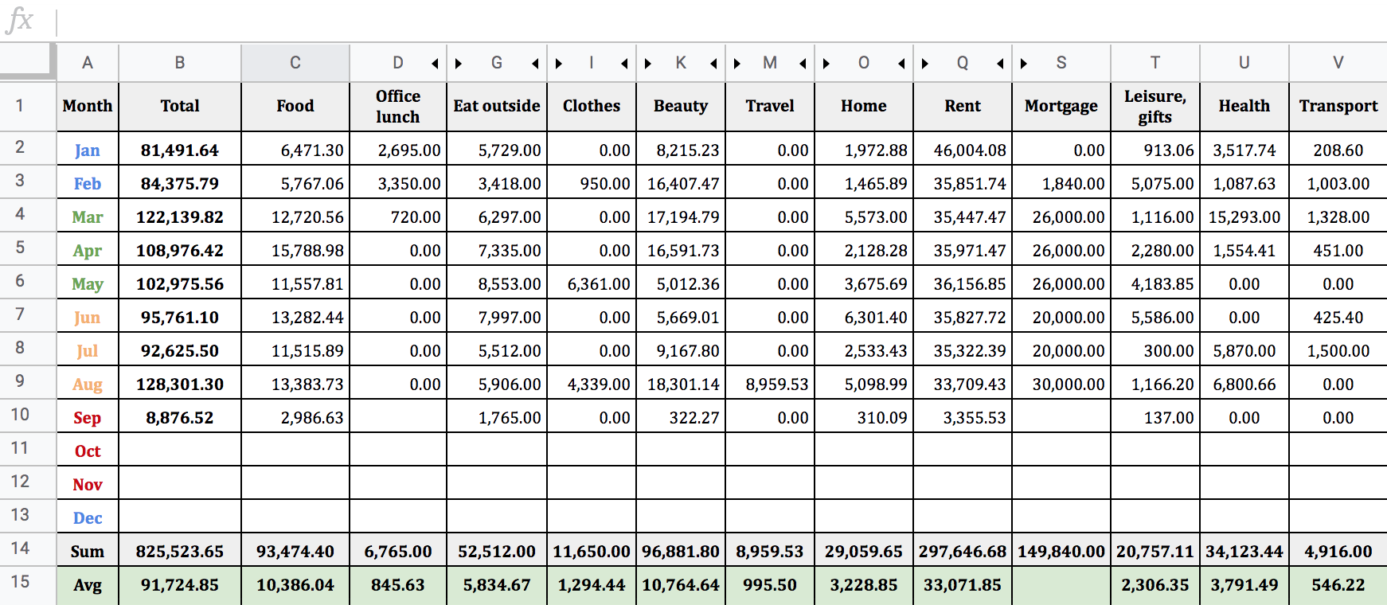Unhide column using left arrow in column Q header
This screenshot has height=605, width=1387.
tap(1000, 64)
